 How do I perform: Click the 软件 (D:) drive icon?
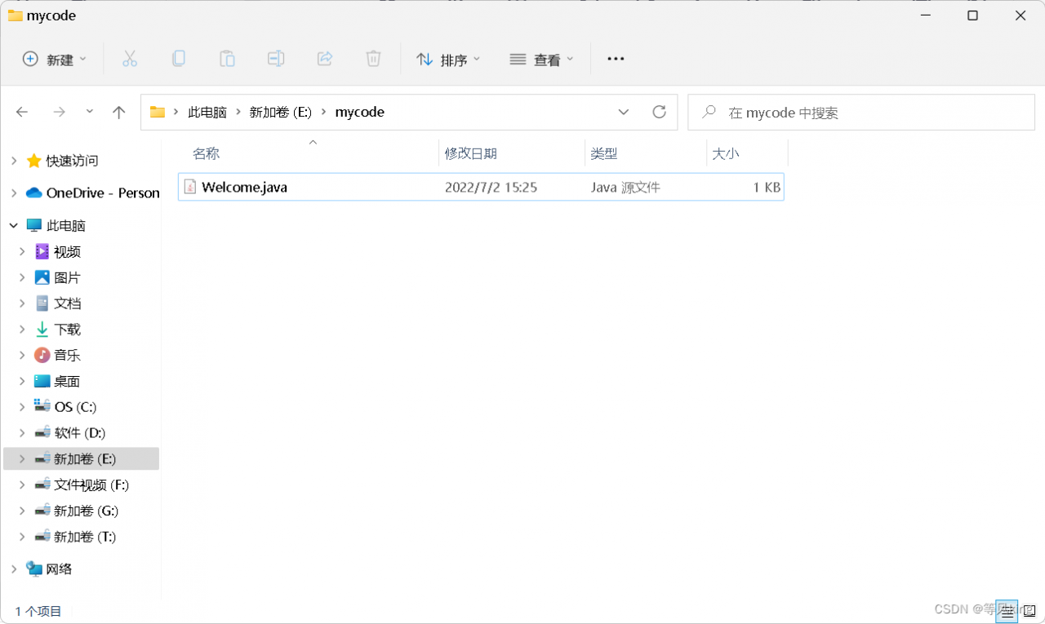[42, 432]
